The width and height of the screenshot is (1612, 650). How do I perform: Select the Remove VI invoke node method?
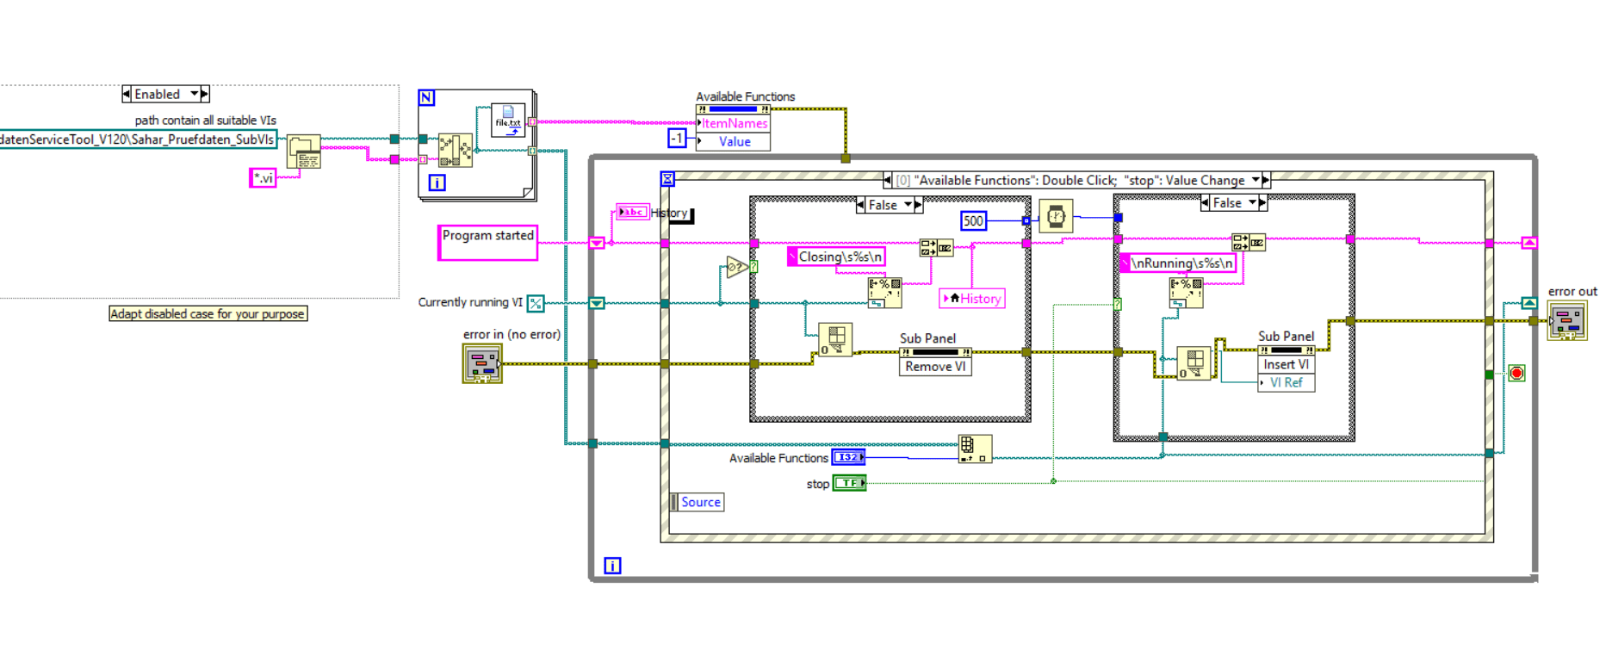935,367
